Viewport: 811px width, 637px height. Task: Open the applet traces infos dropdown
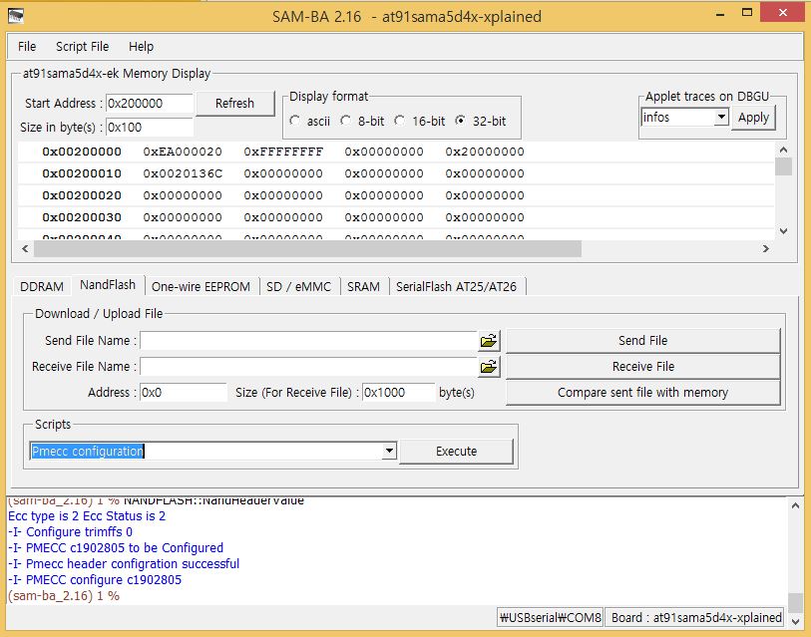tap(720, 118)
